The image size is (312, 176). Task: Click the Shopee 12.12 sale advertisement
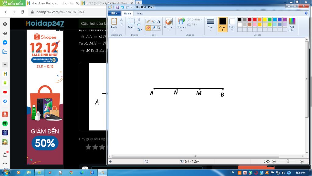45,97
